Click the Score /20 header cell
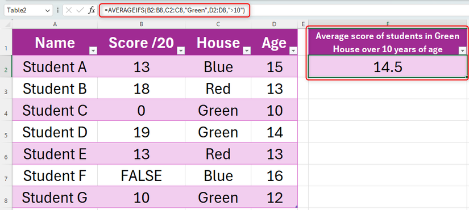The image size is (469, 210). 142,42
